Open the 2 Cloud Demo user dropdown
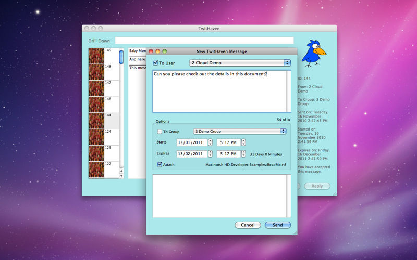The height and width of the screenshot is (260, 417). [x=240, y=63]
